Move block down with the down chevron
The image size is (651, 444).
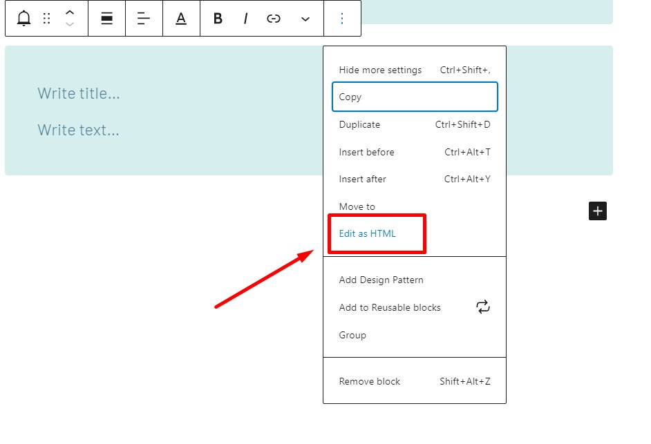click(70, 24)
